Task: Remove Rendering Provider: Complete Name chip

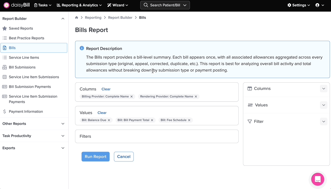Action: [196, 96]
